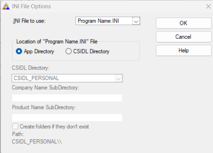Select the CSIDL Directory radio button
Viewport: 213px width, 153px height.
[68, 52]
